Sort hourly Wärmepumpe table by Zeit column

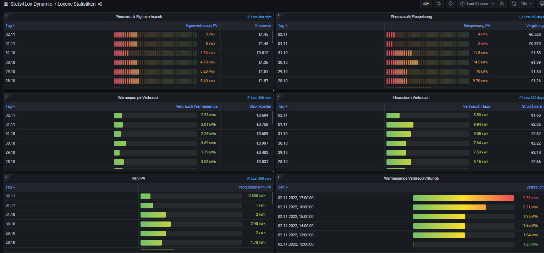pyautogui.click(x=282, y=187)
